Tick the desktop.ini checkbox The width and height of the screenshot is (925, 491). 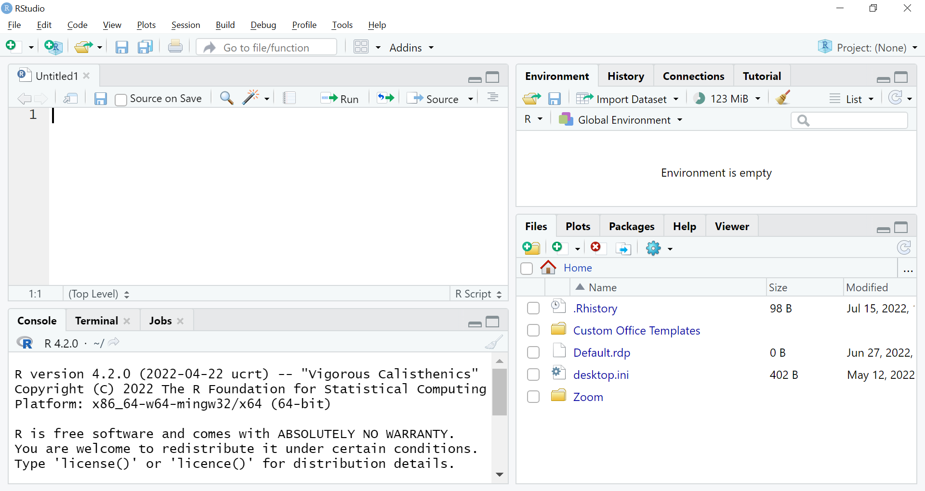pyautogui.click(x=533, y=375)
